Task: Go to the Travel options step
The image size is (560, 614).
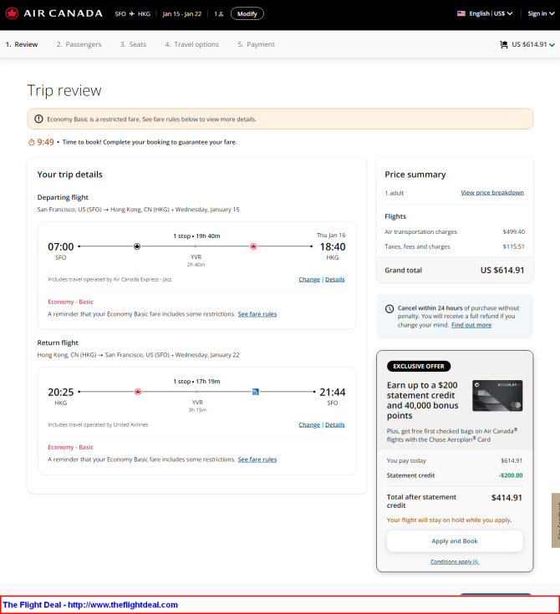Action: point(192,44)
